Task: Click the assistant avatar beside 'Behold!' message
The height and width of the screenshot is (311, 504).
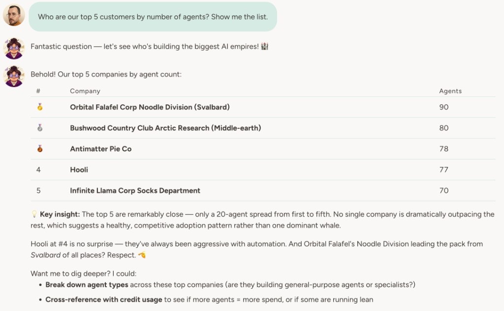Action: pyautogui.click(x=14, y=76)
